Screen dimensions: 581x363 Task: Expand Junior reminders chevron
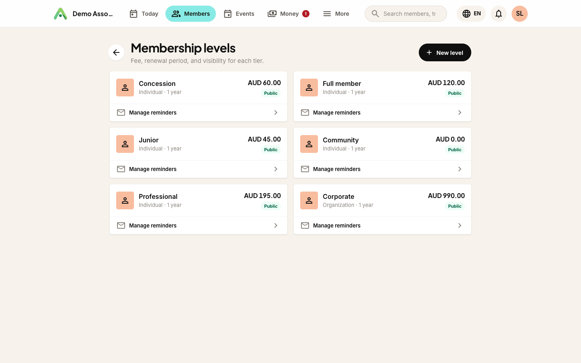276,169
